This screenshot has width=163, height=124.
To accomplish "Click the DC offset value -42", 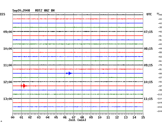I will pyautogui.click(x=160, y=32).
